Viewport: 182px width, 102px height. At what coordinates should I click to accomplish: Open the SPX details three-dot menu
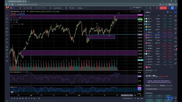(171, 67)
